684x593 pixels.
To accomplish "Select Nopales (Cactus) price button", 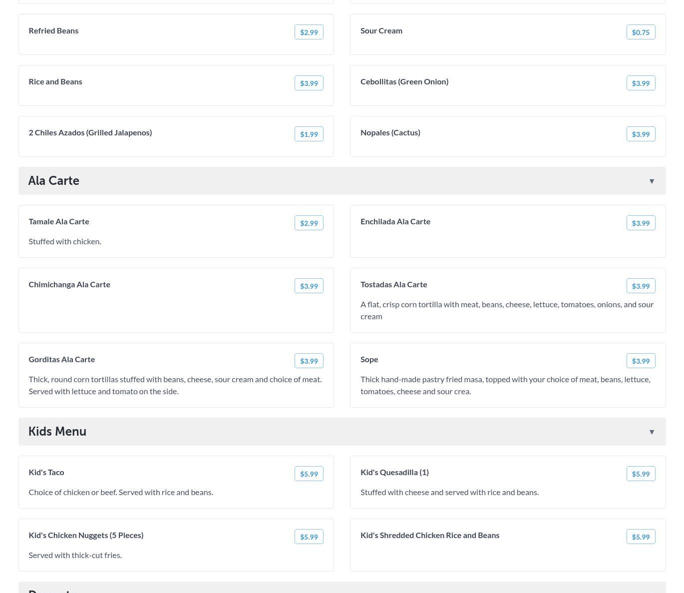I will coord(641,134).
